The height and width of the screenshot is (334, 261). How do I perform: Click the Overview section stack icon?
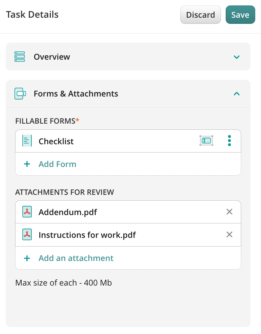point(20,57)
